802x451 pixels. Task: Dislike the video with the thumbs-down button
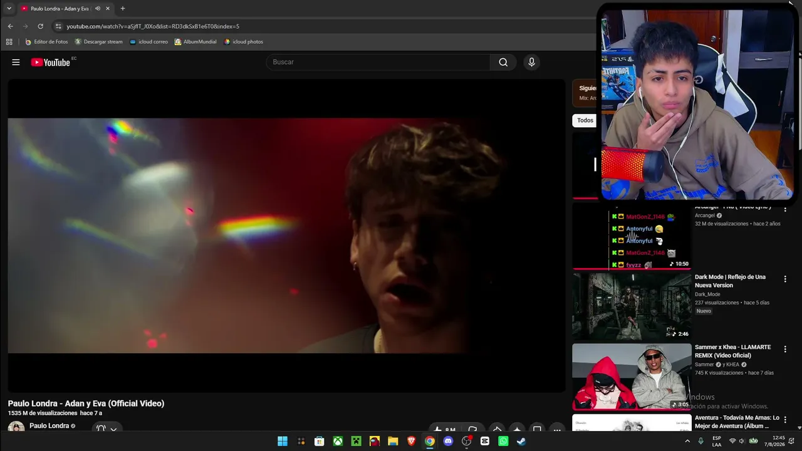[x=472, y=429]
